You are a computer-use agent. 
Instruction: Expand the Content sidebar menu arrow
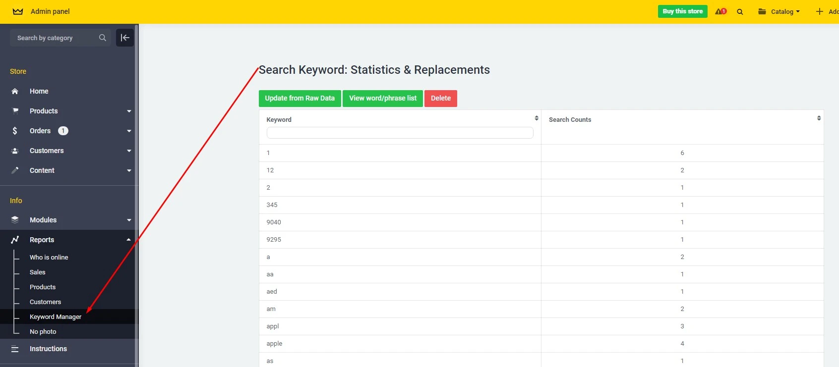(129, 171)
